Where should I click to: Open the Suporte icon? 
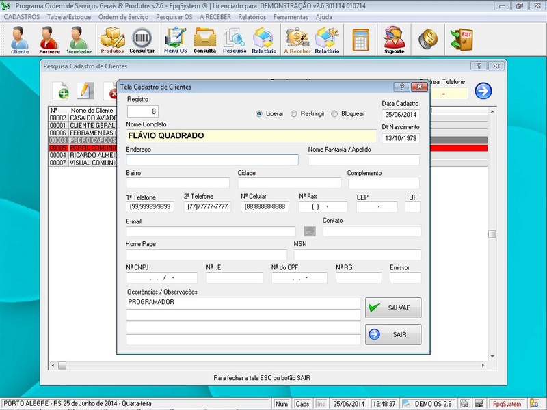point(394,40)
